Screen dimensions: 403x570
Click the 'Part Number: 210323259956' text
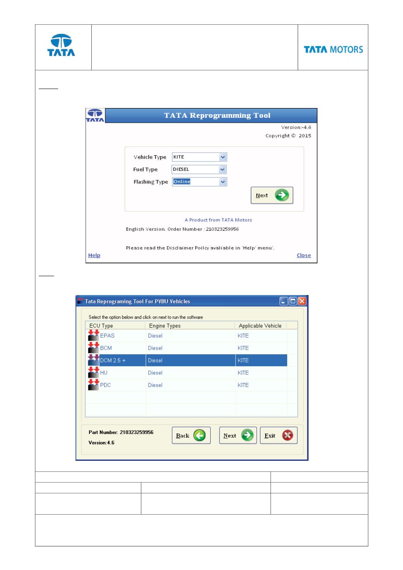click(121, 432)
